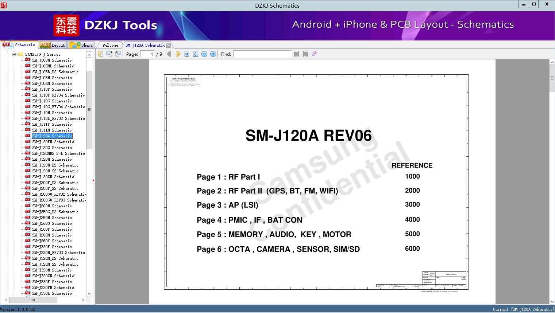Click the copy pages toolbar icon
Image resolution: width=555 pixels, height=313 pixels.
tap(101, 54)
